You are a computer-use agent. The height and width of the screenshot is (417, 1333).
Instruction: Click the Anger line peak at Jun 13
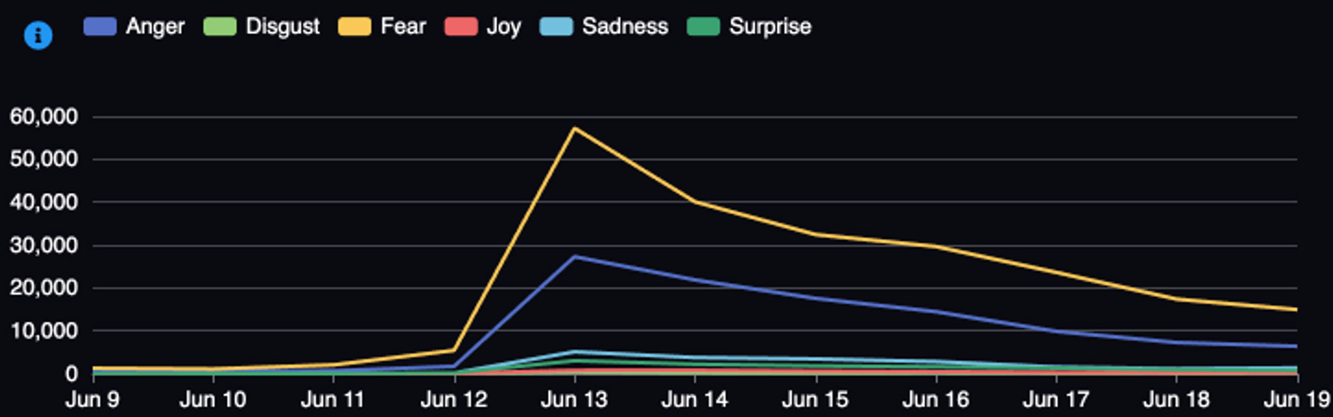[575, 256]
